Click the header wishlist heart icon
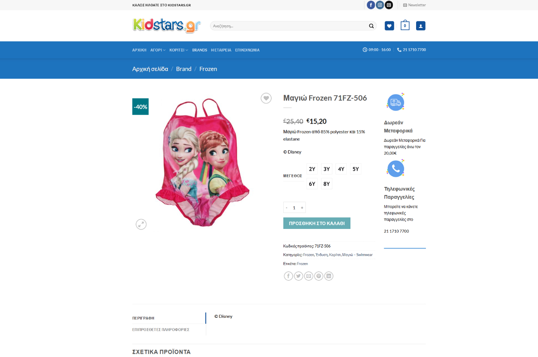Screen dimensions: 538x357 pyautogui.click(x=389, y=26)
